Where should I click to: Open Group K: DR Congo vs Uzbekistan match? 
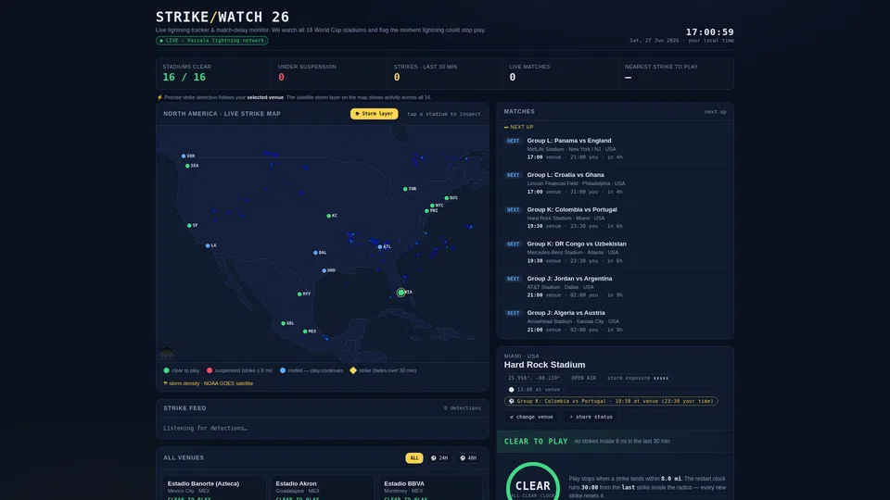point(615,252)
